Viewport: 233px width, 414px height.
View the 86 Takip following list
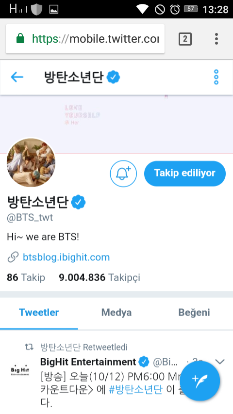pos(26,277)
